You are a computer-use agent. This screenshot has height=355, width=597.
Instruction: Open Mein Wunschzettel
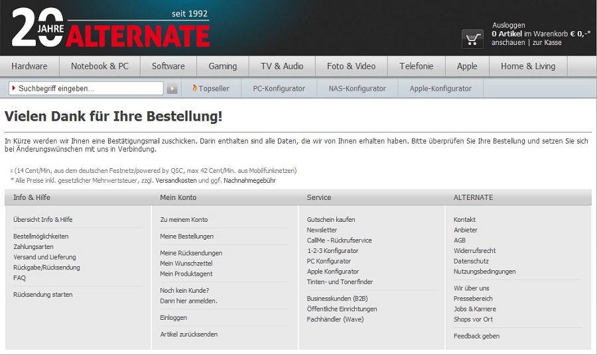click(186, 264)
